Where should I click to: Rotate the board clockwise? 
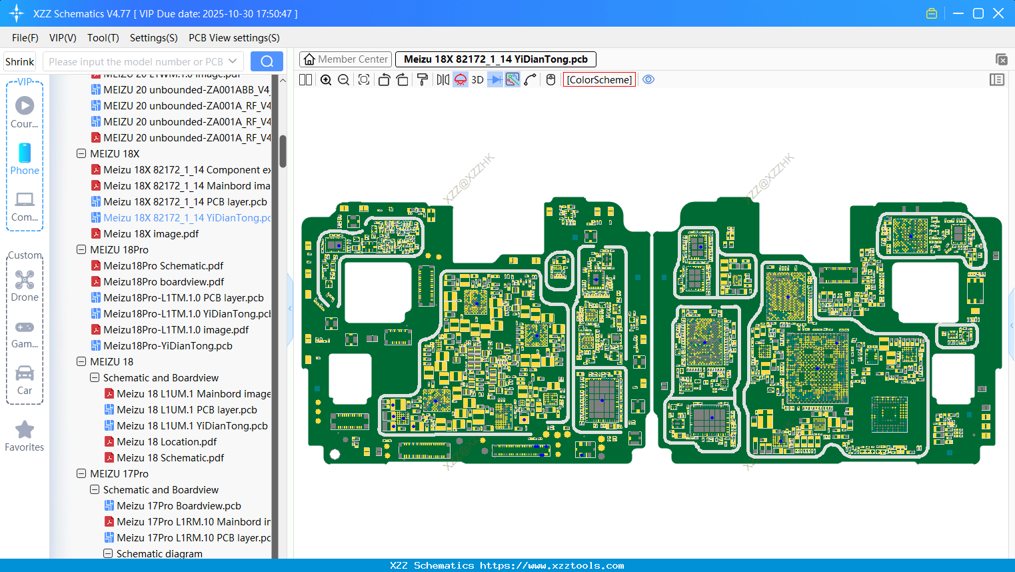pos(403,80)
